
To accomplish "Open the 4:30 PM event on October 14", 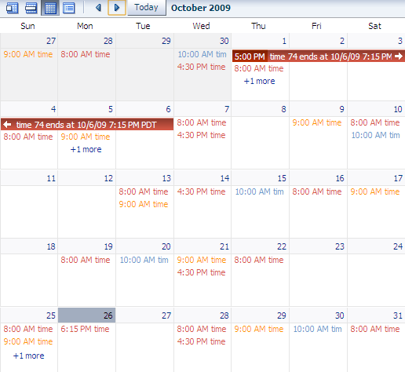I will click(201, 191).
